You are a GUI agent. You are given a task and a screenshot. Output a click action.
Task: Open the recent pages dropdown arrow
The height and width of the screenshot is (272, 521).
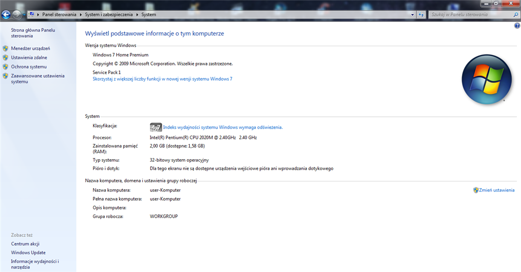pos(24,15)
